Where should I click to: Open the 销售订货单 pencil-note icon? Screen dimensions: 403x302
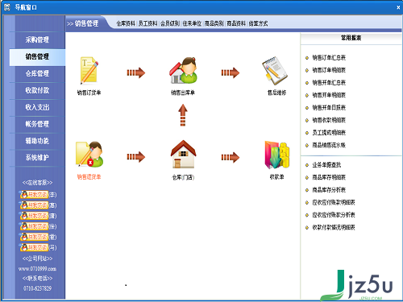pyautogui.click(x=89, y=71)
